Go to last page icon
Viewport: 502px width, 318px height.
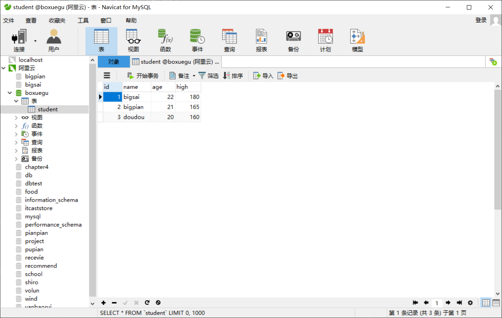tap(459, 303)
